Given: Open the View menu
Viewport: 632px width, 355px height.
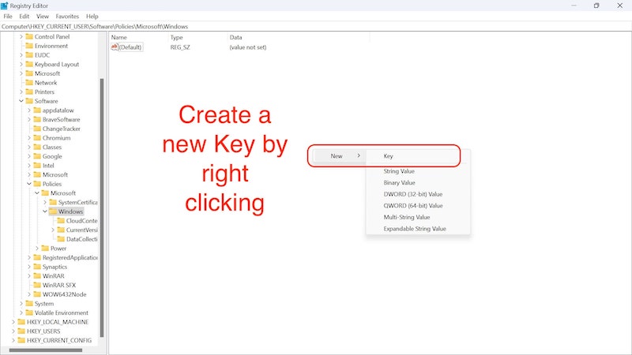Looking at the screenshot, I should [43, 17].
